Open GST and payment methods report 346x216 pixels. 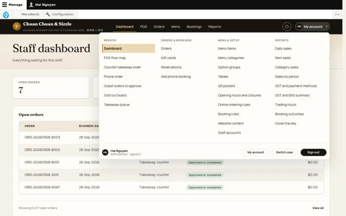click(296, 86)
